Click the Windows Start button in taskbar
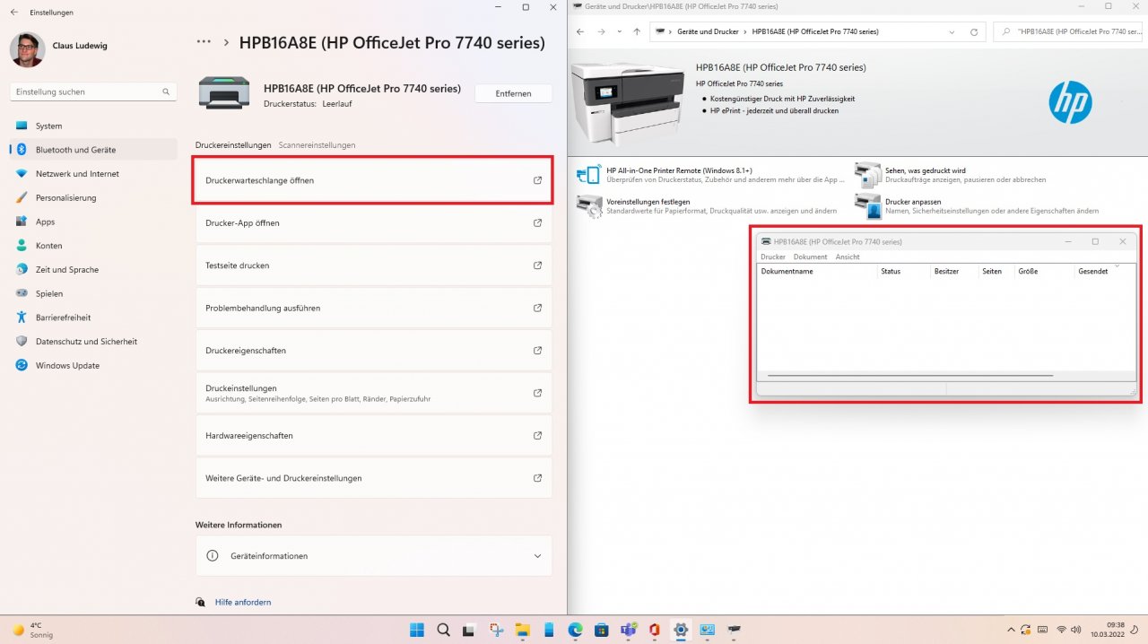The width and height of the screenshot is (1148, 644). pos(418,631)
